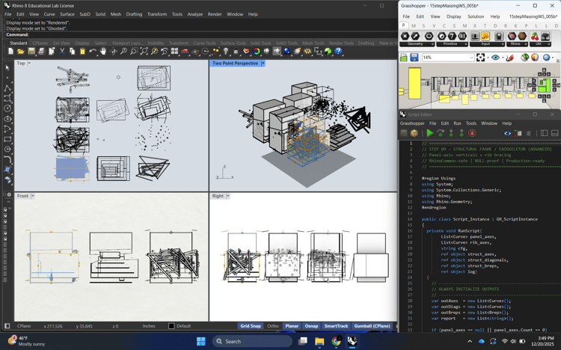Click the Gumball (CPlane) status button
This screenshot has width=561, height=350.
pos(372,326)
